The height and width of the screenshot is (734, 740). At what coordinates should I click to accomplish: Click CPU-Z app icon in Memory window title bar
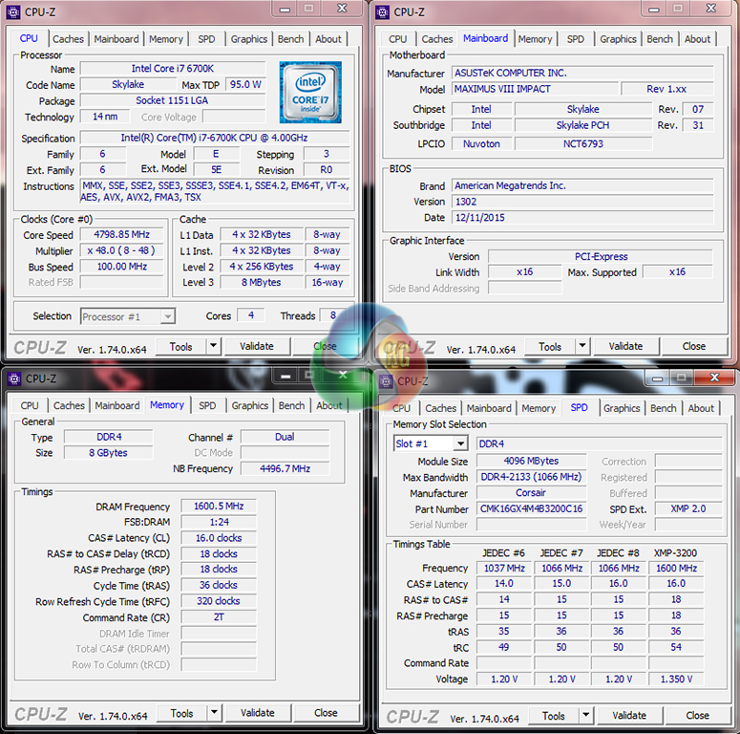click(x=14, y=378)
